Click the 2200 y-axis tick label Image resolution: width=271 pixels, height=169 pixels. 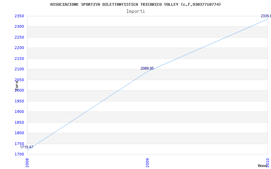[19, 48]
